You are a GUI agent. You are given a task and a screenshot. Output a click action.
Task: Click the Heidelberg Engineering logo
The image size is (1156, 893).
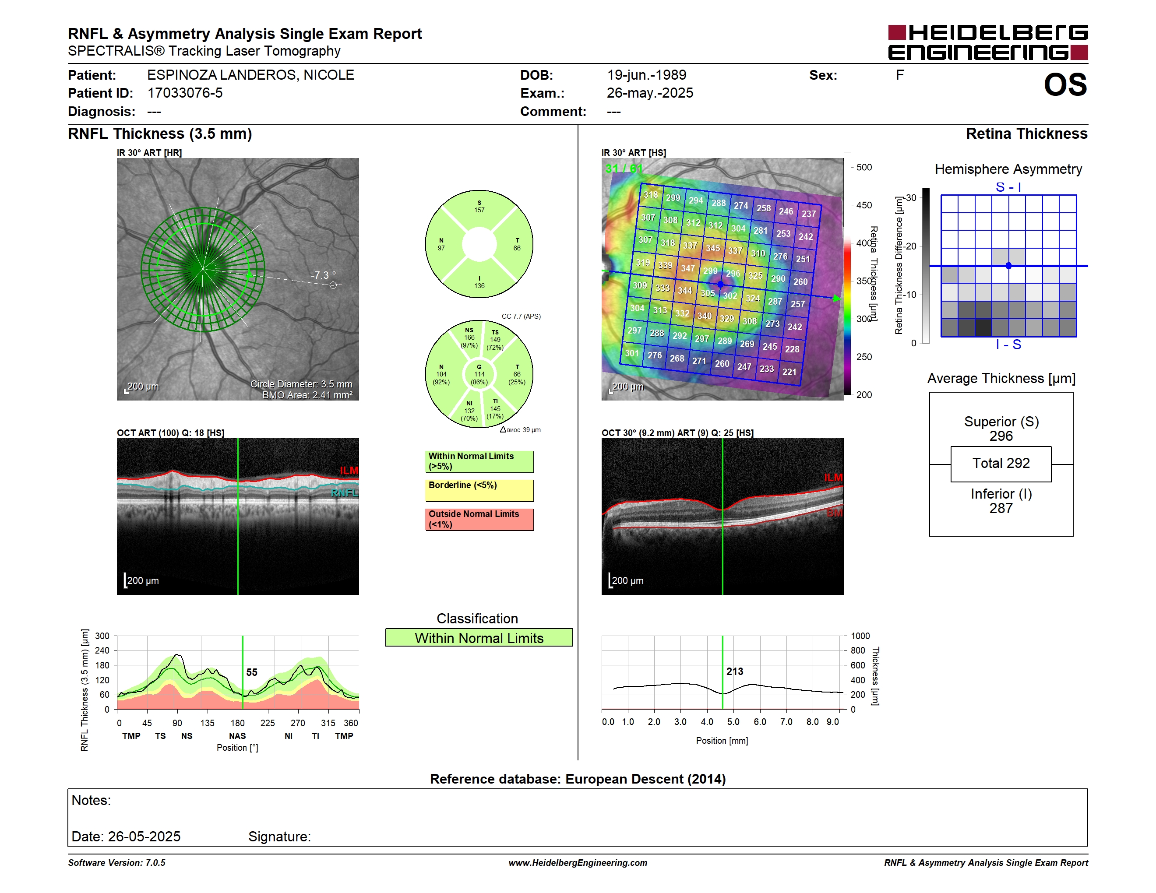point(988,42)
